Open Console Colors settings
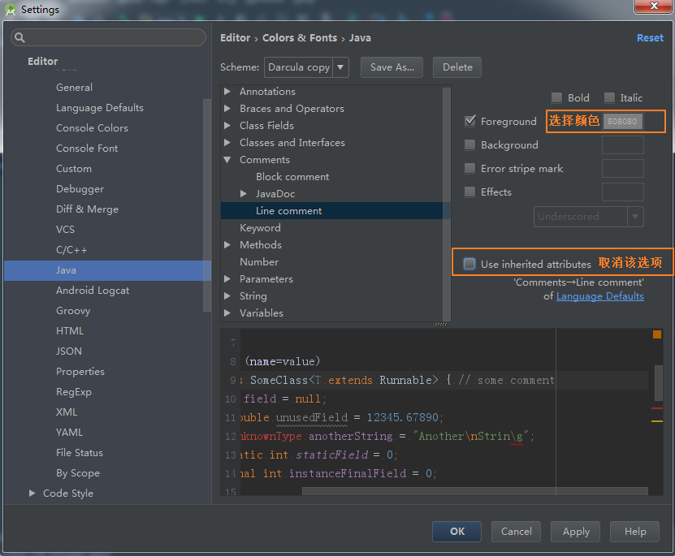 point(92,127)
